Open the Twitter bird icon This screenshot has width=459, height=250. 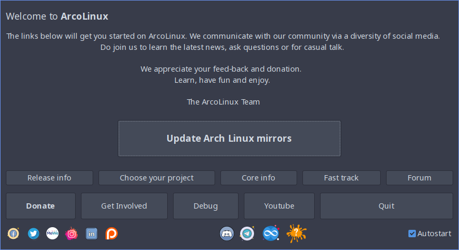[34, 234]
